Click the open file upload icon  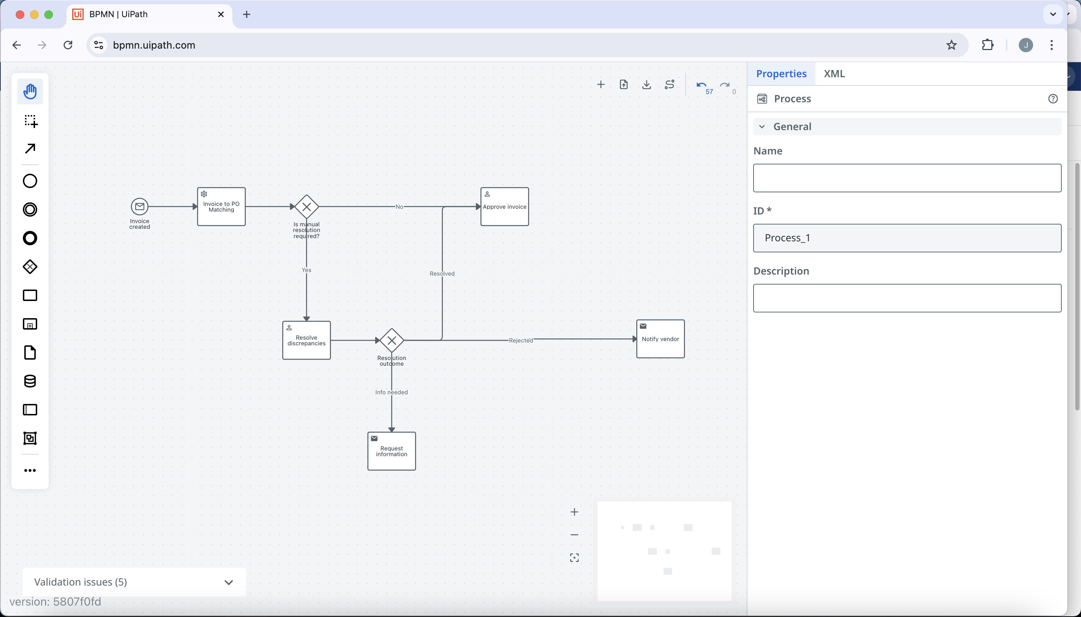click(x=624, y=84)
